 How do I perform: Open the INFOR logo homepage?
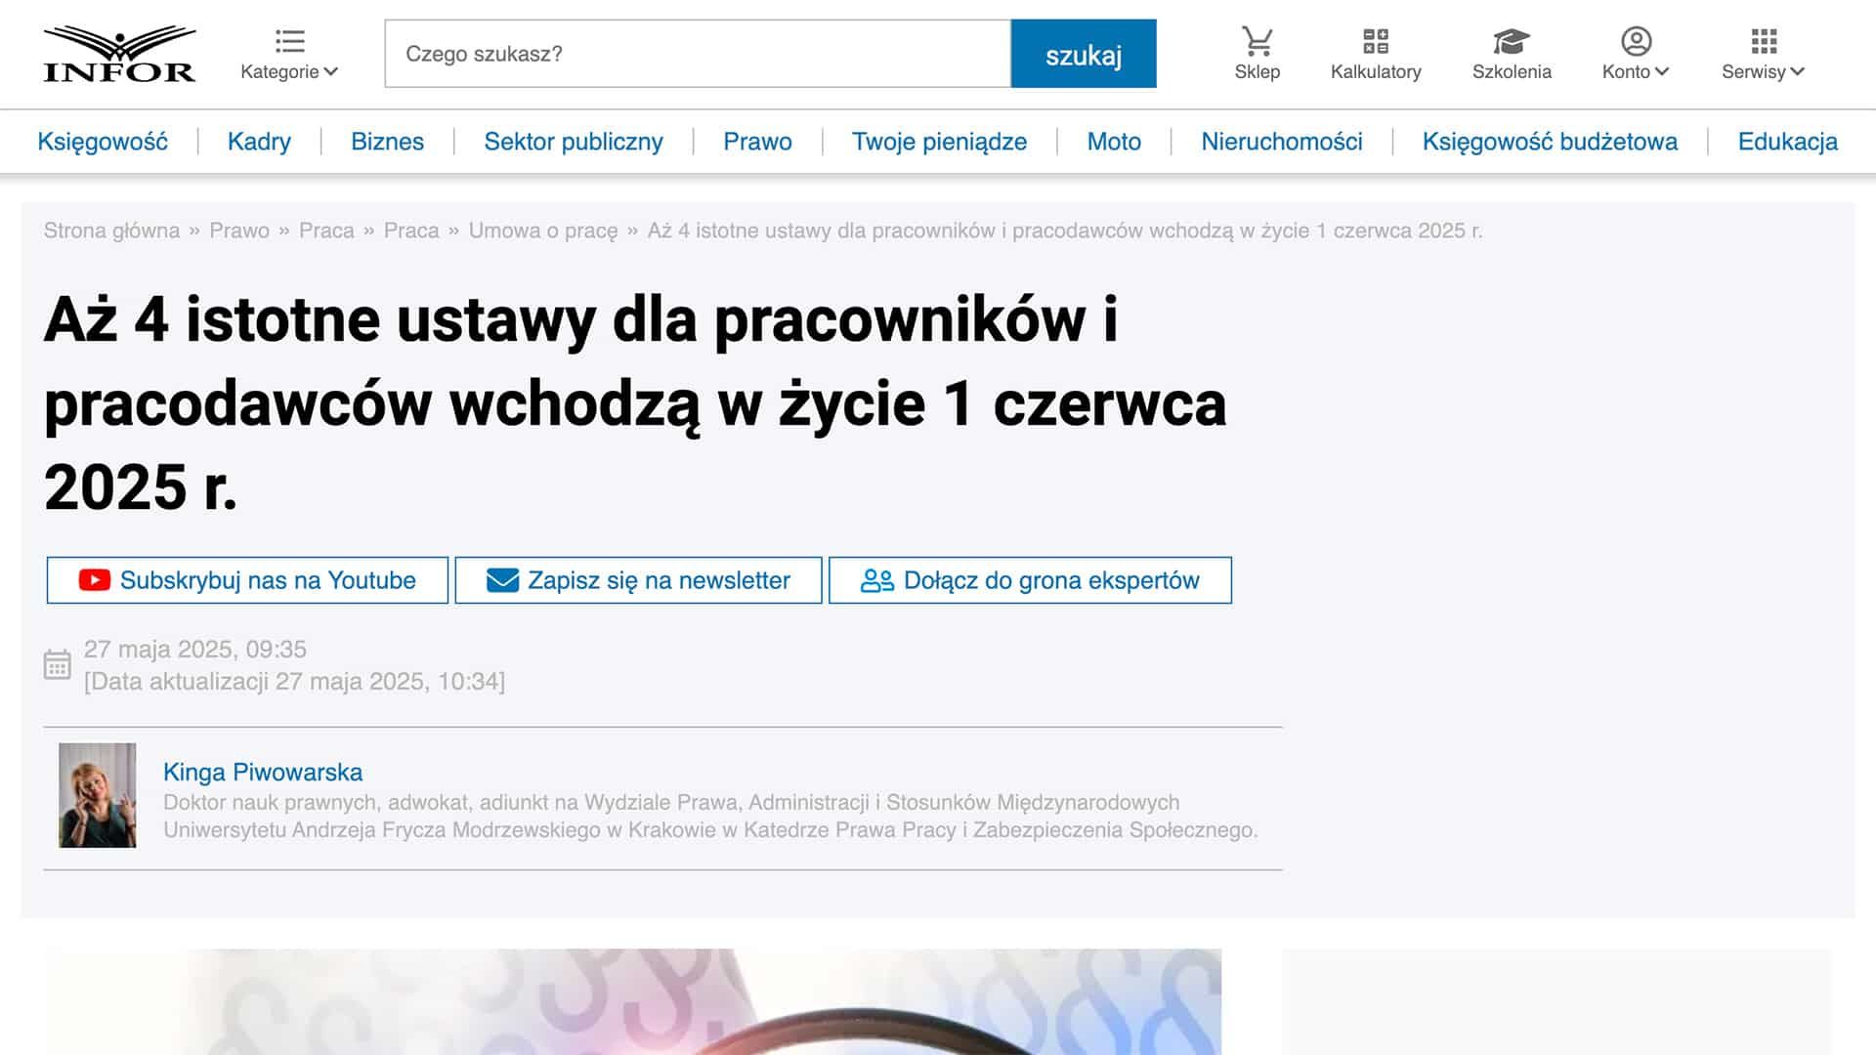click(x=119, y=54)
